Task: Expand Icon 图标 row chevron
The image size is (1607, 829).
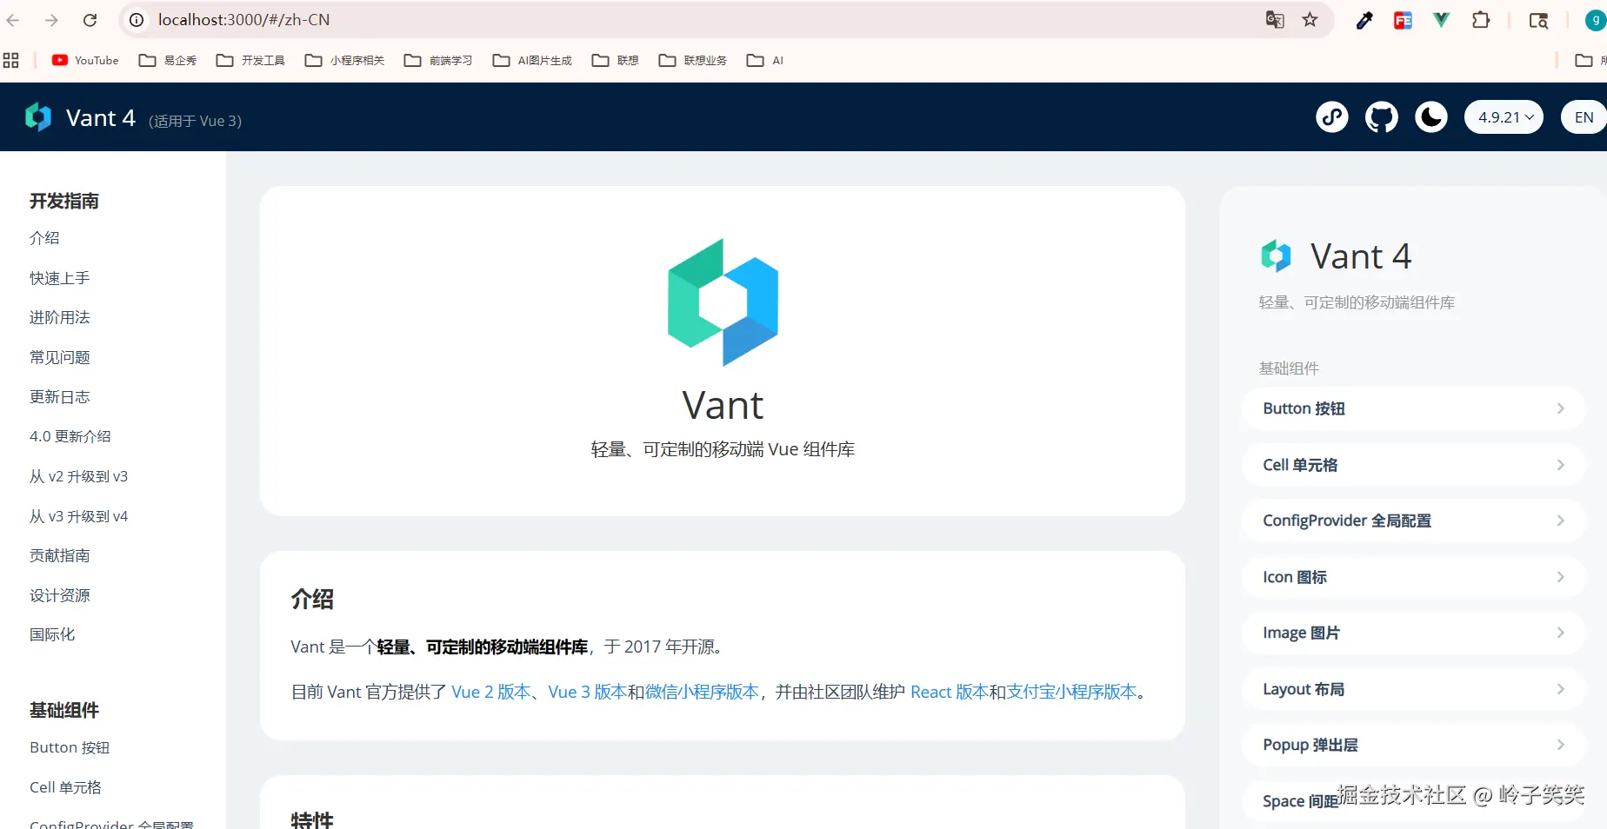Action: [1561, 577]
